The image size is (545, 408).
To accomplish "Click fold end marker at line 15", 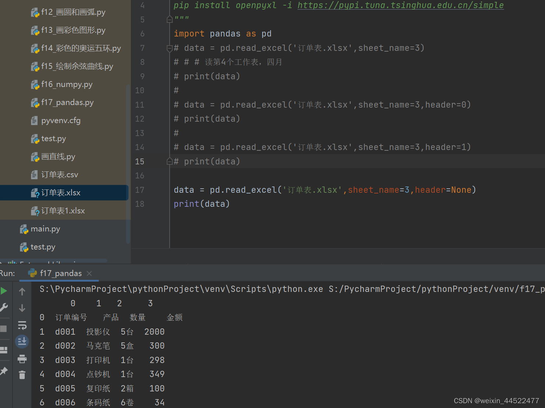I will click(x=170, y=161).
